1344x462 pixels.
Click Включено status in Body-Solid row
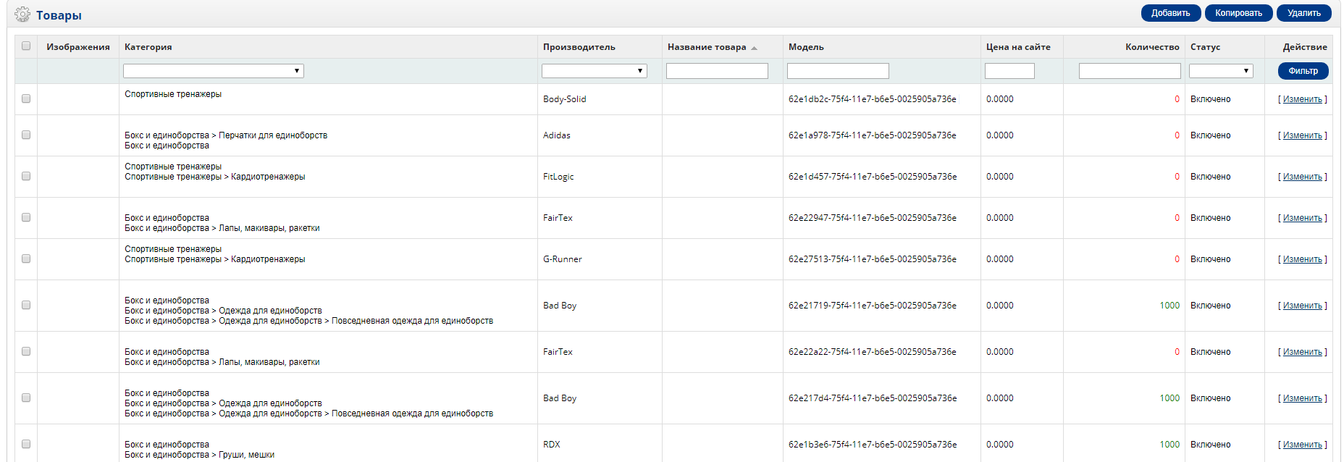pyautogui.click(x=1211, y=99)
